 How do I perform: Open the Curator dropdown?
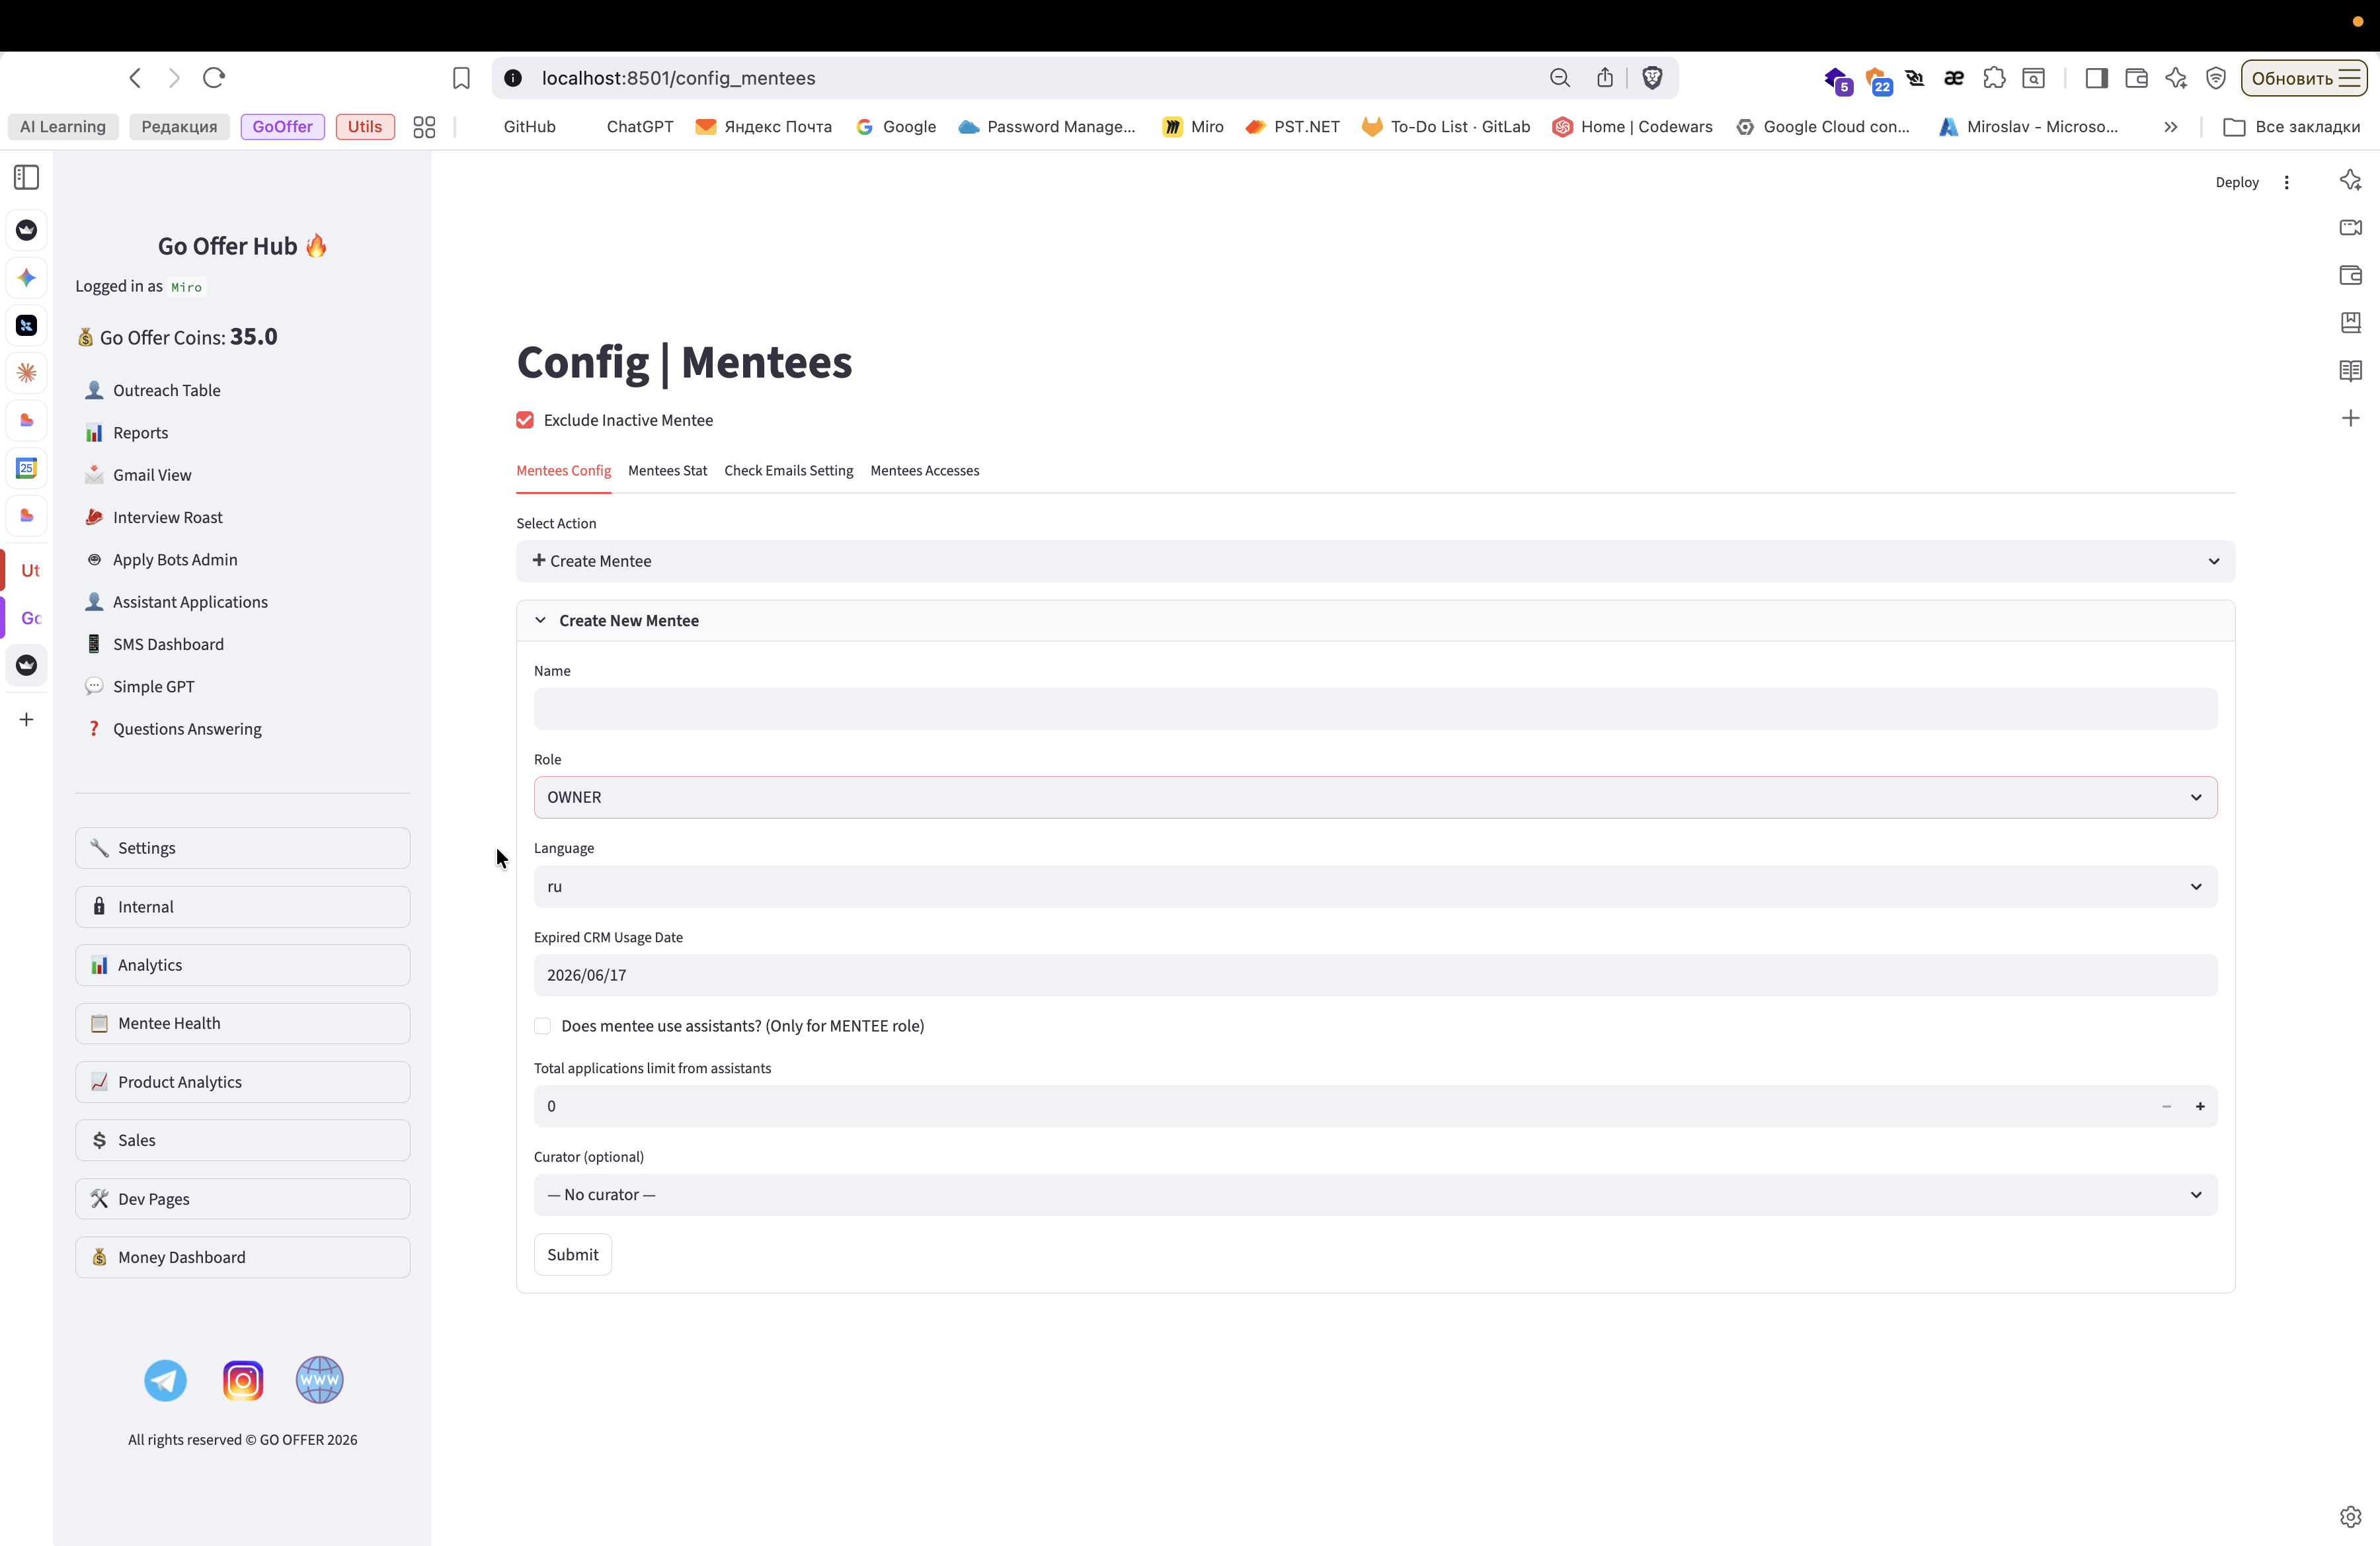[1375, 1194]
